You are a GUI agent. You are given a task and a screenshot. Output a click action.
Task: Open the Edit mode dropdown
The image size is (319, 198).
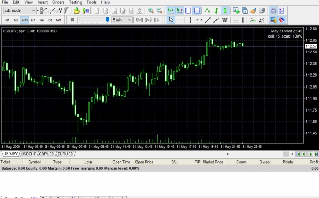(x=19, y=10)
